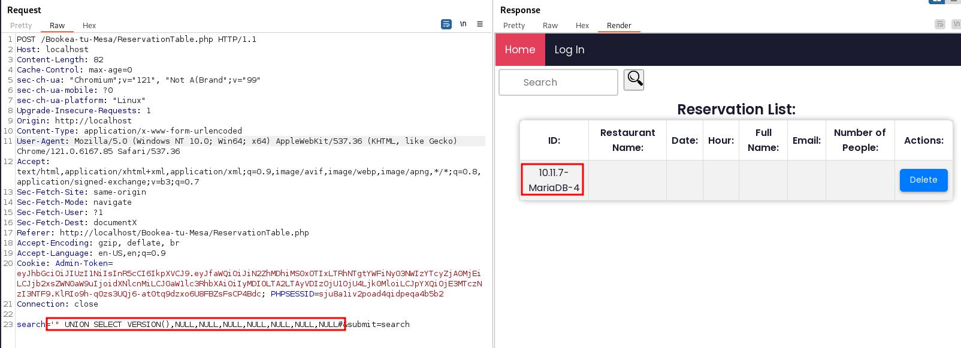Click the 10.11.7-MariaDB-4 table cell
This screenshot has height=348, width=961.
[554, 180]
